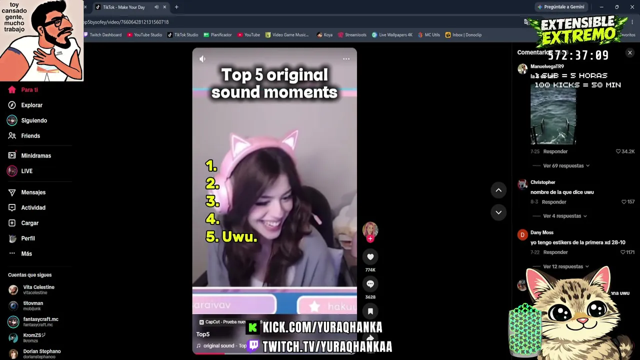The image size is (640, 360).
Task: Open the Streamloots bookmark
Action: pos(352,35)
